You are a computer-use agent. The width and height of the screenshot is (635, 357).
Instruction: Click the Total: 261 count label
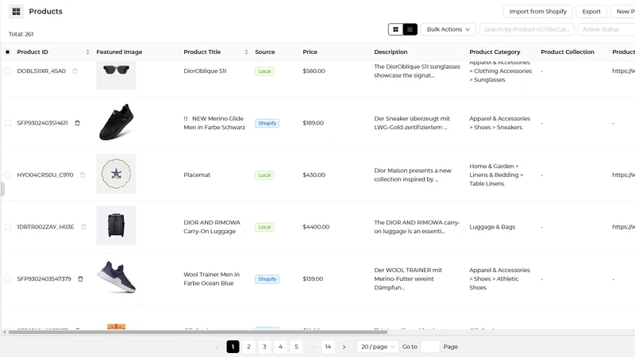coord(21,34)
